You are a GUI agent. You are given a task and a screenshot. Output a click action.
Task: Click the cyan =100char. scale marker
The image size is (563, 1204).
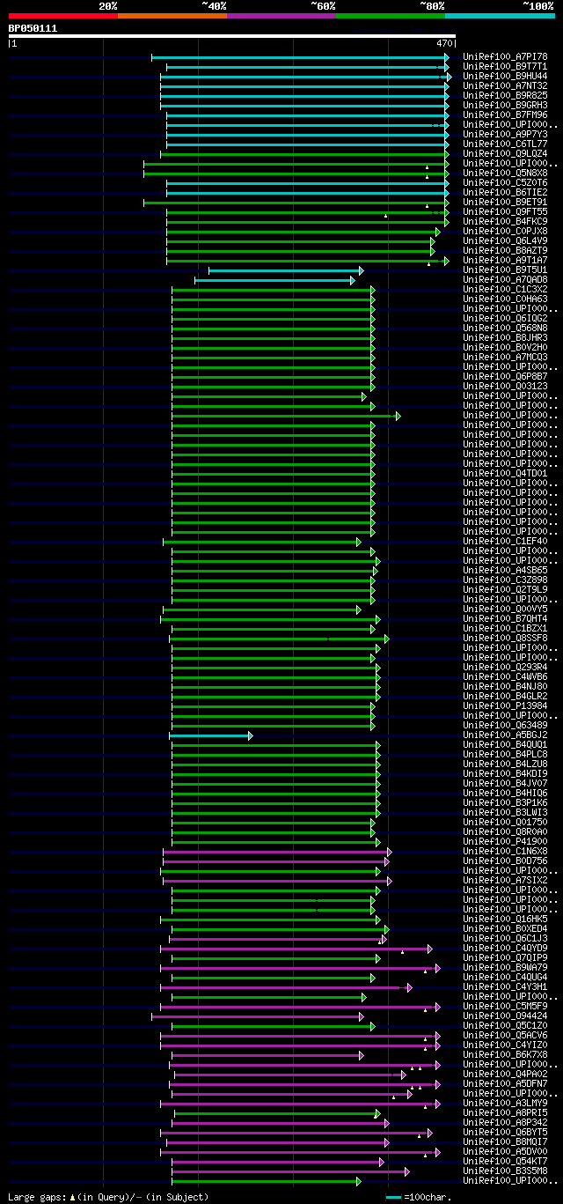[x=394, y=1198]
